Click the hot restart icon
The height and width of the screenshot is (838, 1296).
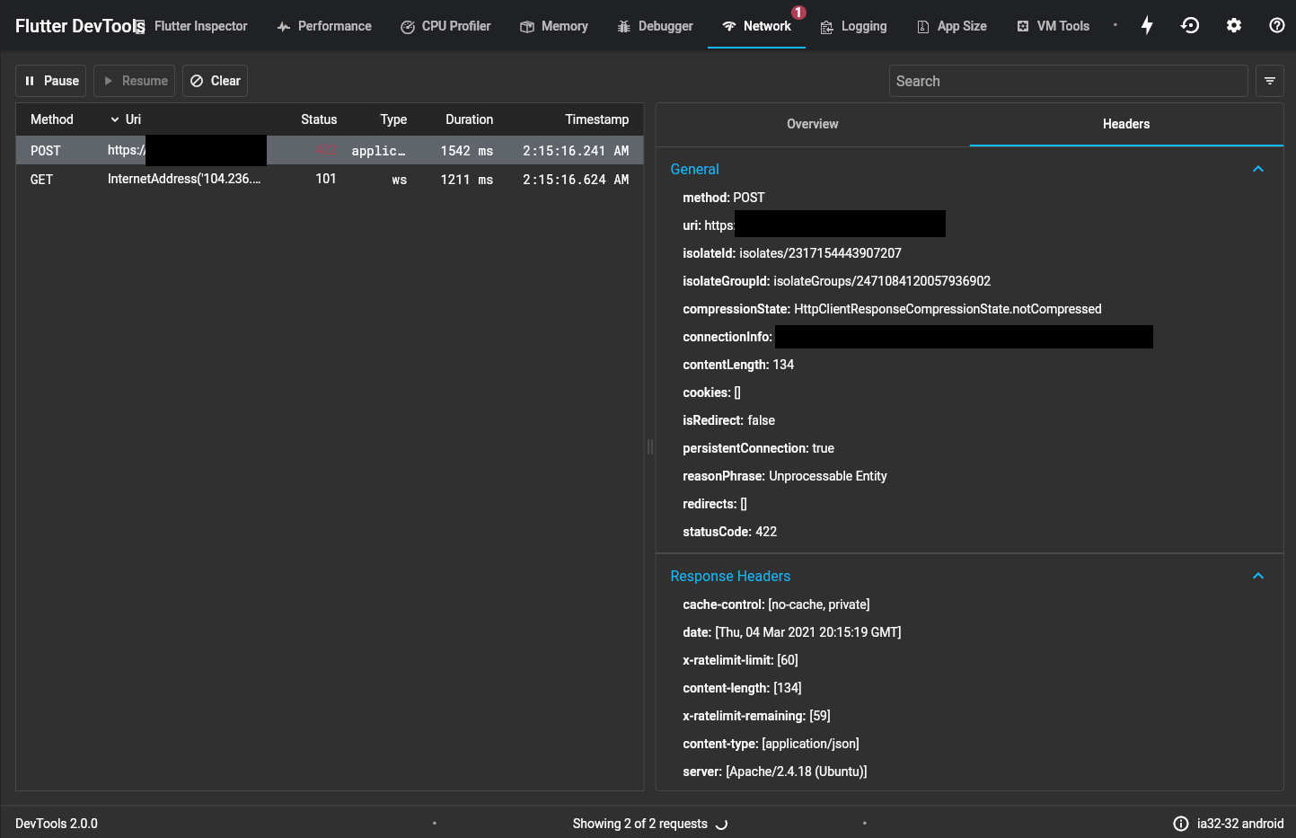1190,25
